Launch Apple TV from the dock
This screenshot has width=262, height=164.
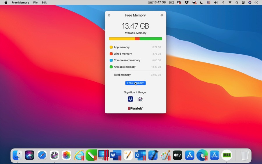click(x=177, y=155)
